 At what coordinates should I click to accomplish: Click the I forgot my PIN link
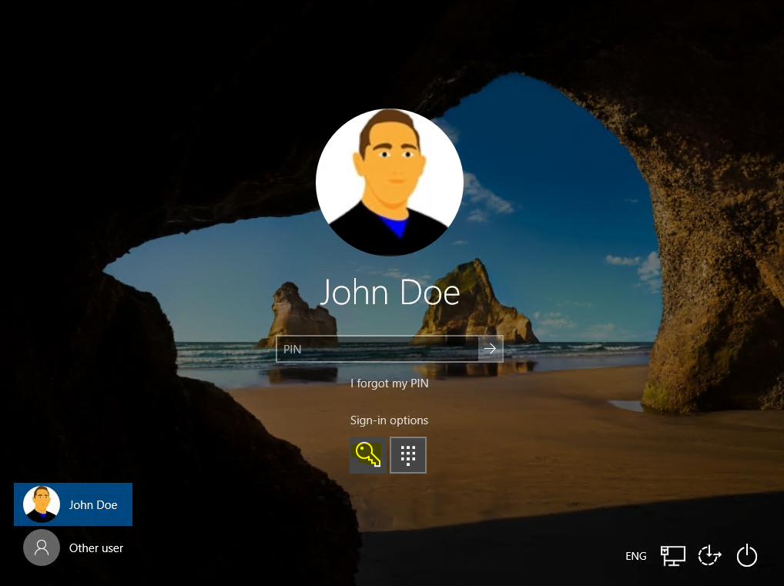tap(389, 383)
